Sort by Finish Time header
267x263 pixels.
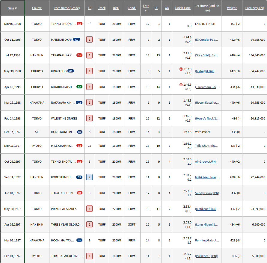click(x=182, y=8)
